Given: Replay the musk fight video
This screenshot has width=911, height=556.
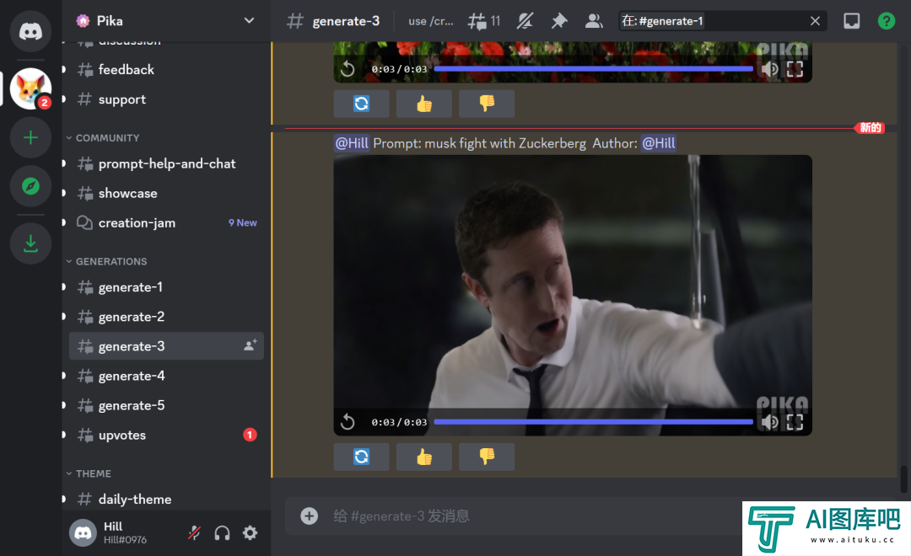Looking at the screenshot, I should pyautogui.click(x=348, y=422).
